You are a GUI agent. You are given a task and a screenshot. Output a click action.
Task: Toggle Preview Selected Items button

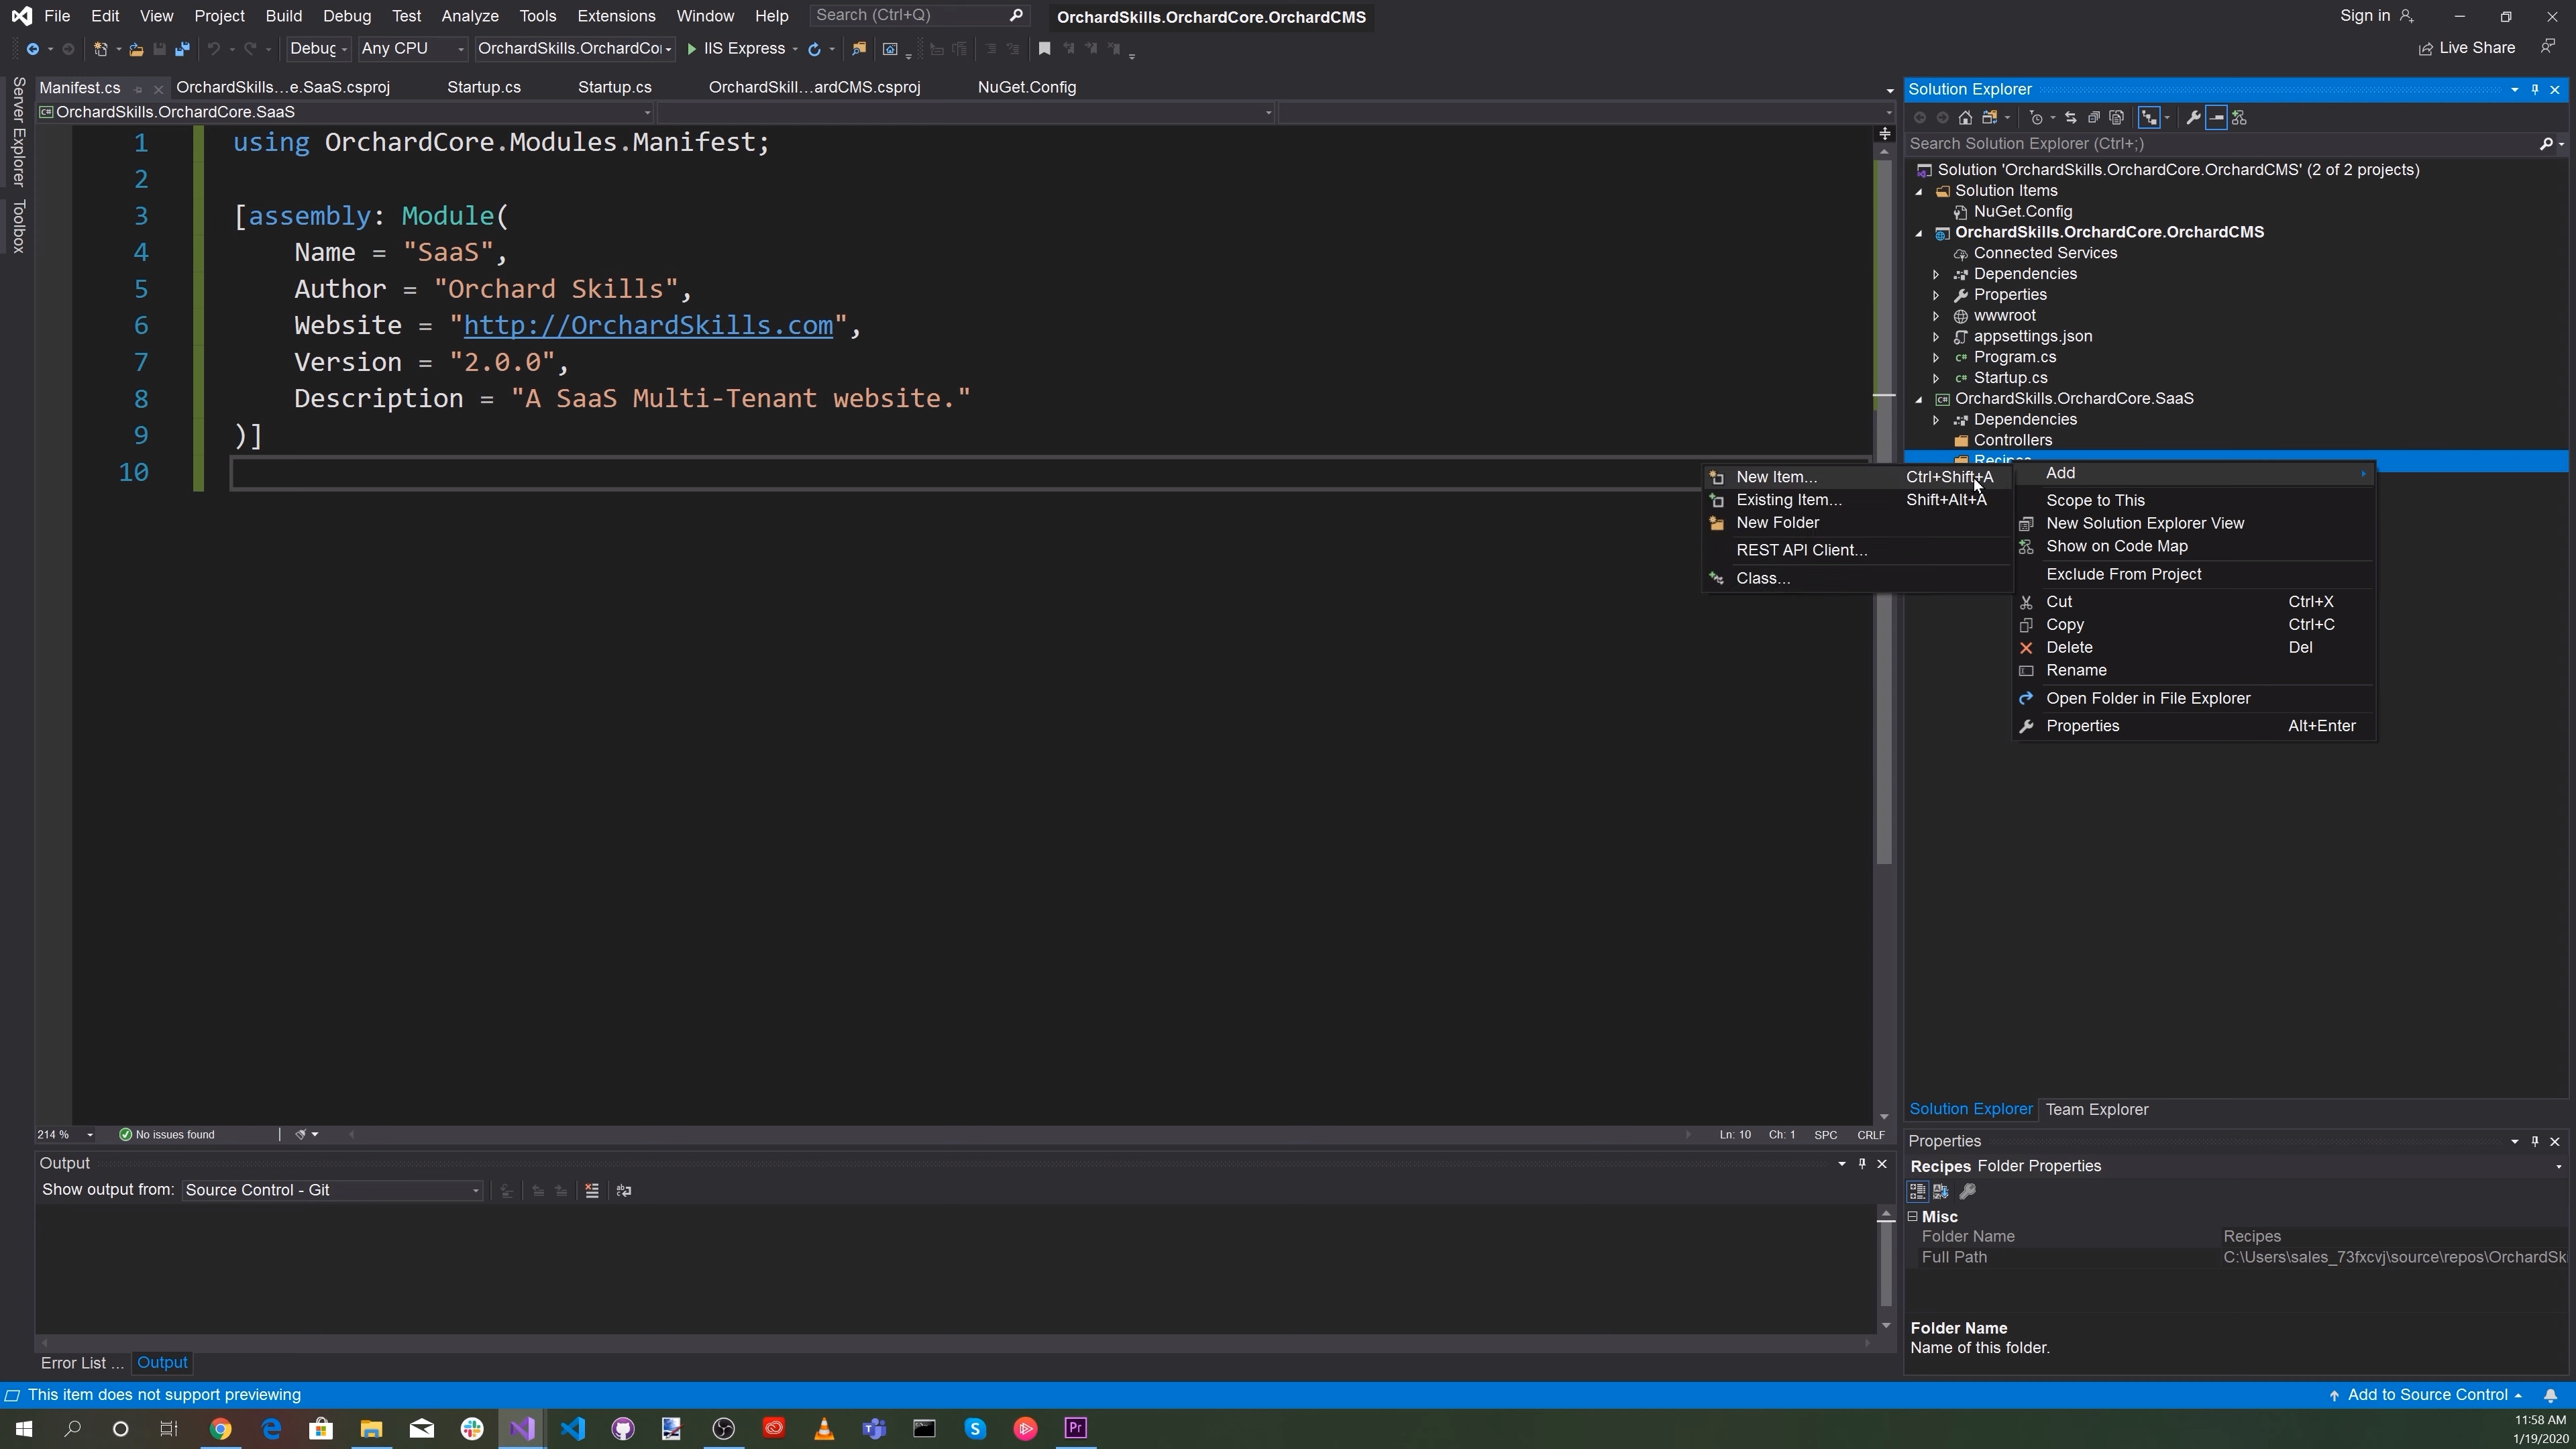click(x=2216, y=118)
